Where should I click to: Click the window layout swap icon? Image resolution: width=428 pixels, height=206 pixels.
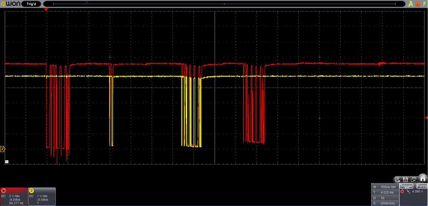[x=414, y=179]
